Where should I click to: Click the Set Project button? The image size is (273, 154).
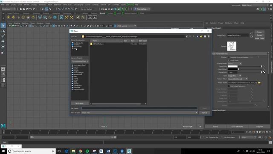(x=80, y=103)
